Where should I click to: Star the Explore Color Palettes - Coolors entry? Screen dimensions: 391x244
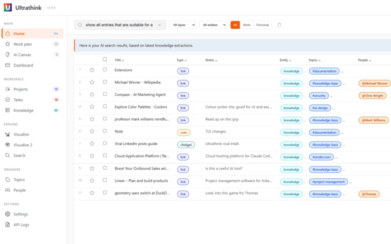(x=92, y=107)
